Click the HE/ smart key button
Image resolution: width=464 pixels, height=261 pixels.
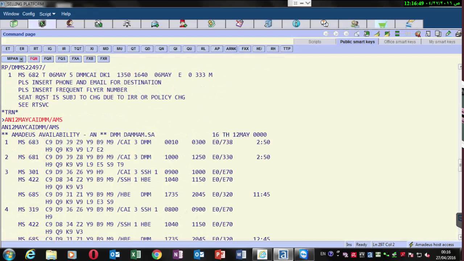pyautogui.click(x=259, y=49)
